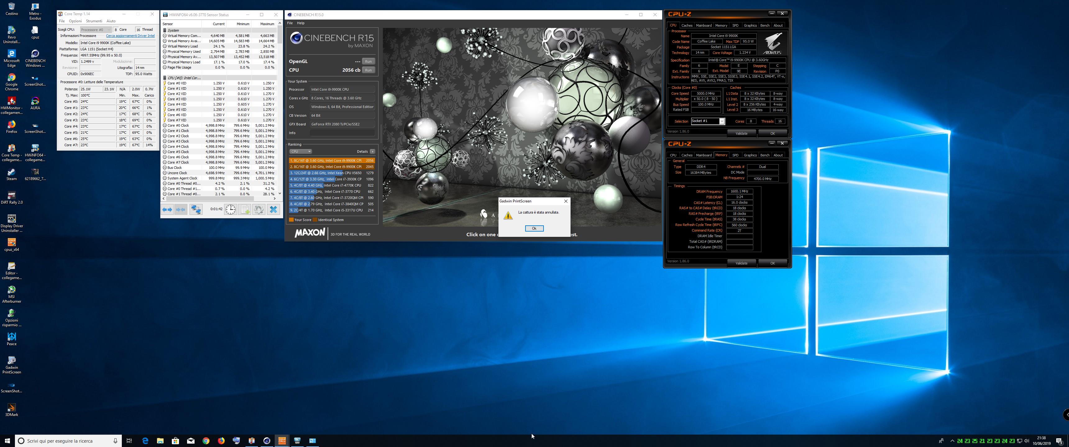Click taskbar clock showing 21:38

pos(1041,441)
